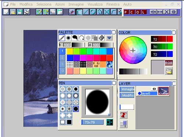
Task: Click the RGB mode button
Action: pos(169,63)
